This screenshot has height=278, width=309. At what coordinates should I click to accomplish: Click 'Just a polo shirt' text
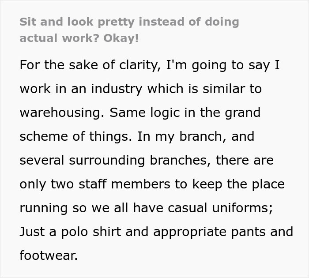70,232
